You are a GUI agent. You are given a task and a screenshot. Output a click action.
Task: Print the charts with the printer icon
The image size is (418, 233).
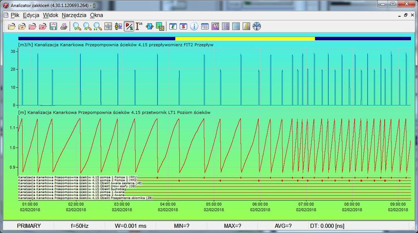tap(64, 26)
